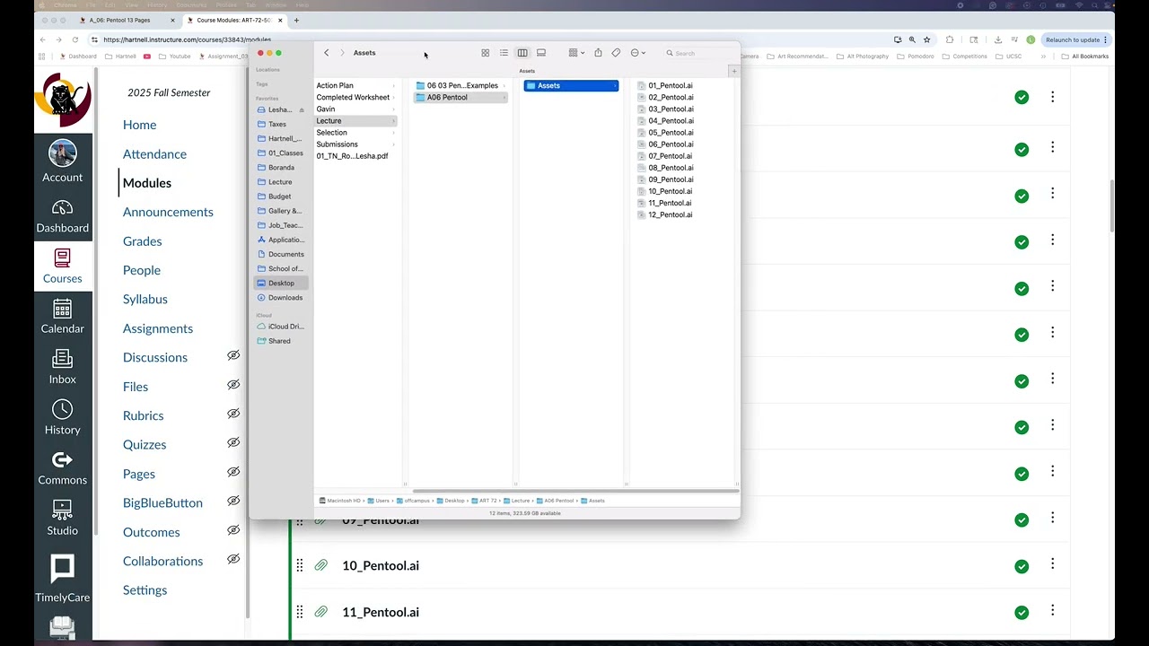Viewport: 1149px width, 646px height.
Task: Click the Finder Search field
Action: 698,53
